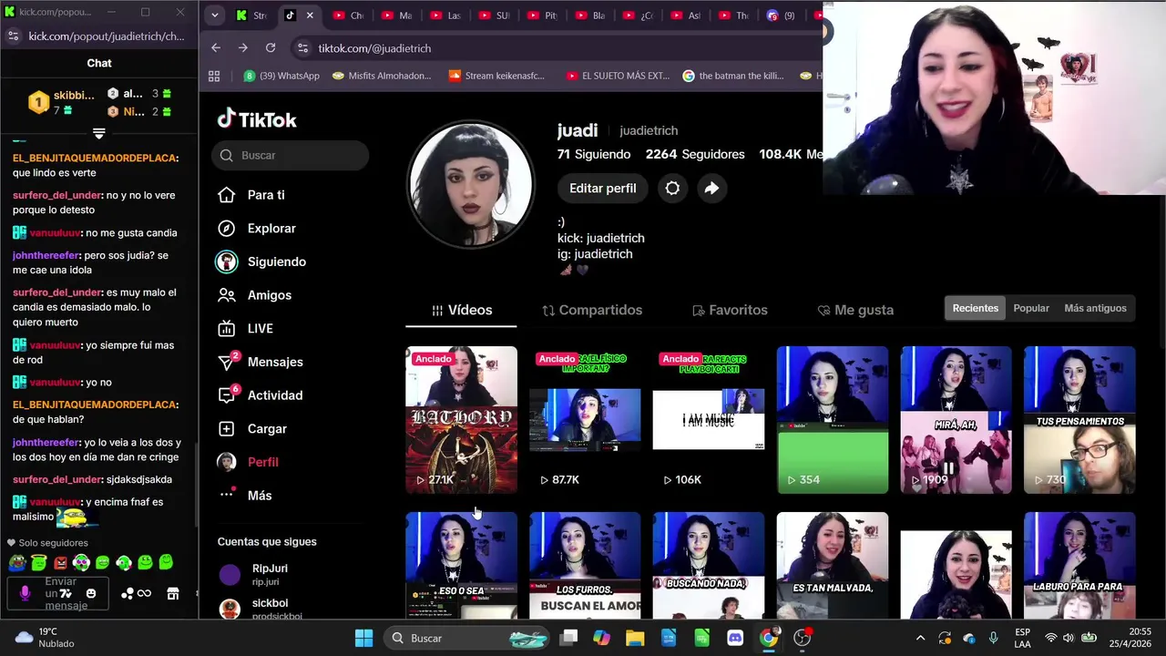Open RipJuri followed account
The height and width of the screenshot is (656, 1166).
(253, 574)
